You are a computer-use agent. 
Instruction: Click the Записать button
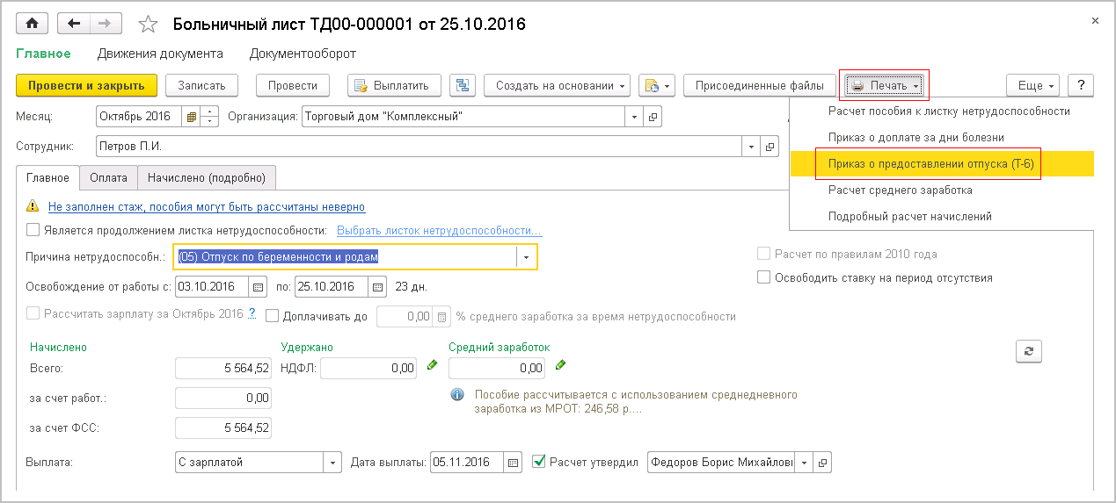pos(201,85)
